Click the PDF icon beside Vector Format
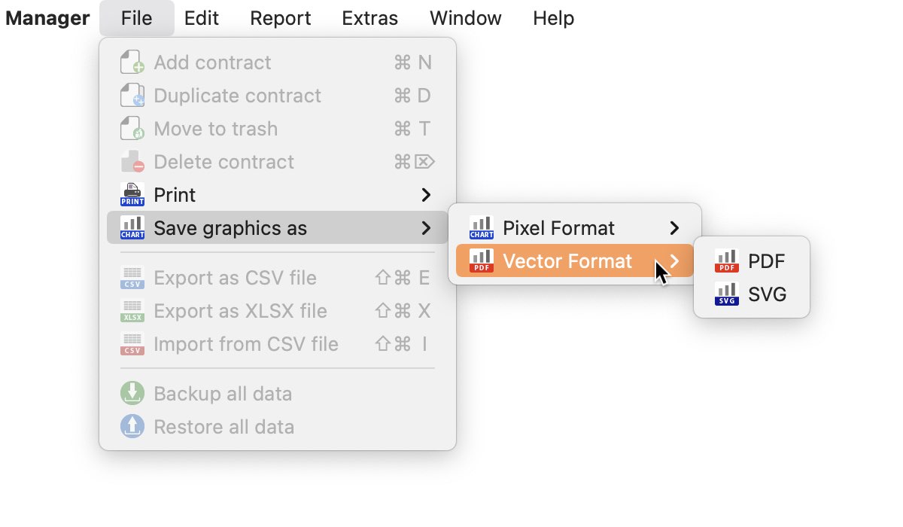 [x=482, y=261]
